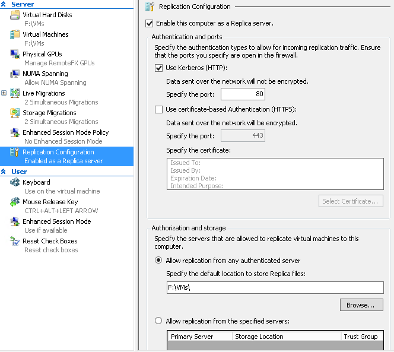Select Allow replication from the specified servers

(158, 321)
